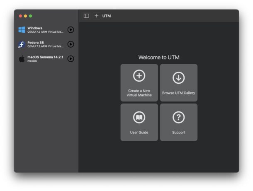Select the Windows entry name in list

pos(35,28)
